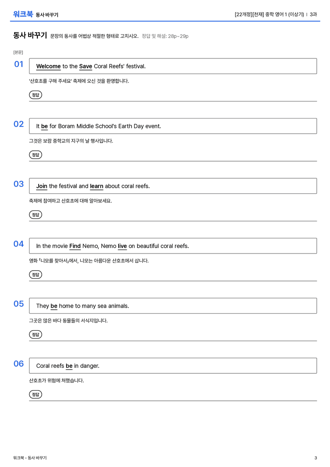330x467 pixels.
Task: Click the underlined be in Coral reefs sentence
Action: (x=69, y=366)
